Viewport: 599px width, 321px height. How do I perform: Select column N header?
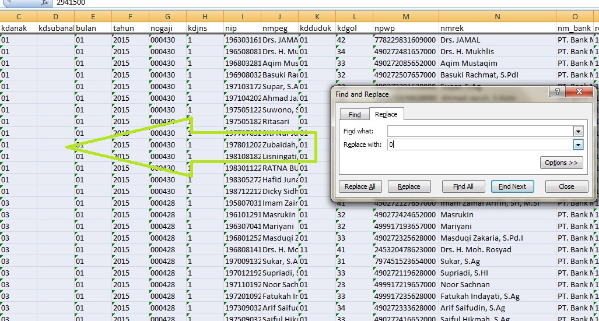pyautogui.click(x=498, y=16)
